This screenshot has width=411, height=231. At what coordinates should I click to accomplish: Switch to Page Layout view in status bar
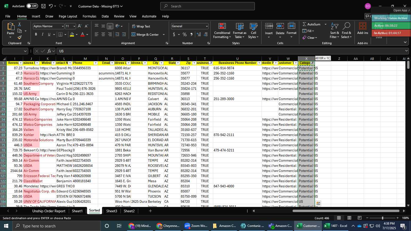(x=349, y=218)
